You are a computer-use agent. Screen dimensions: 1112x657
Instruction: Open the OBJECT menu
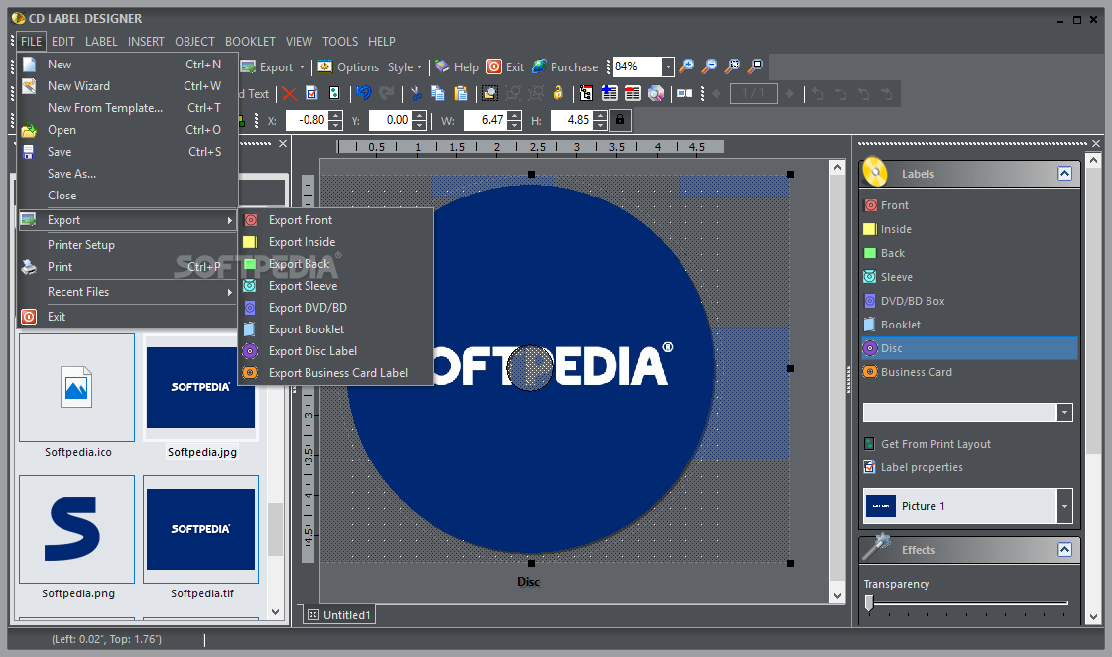click(x=194, y=41)
